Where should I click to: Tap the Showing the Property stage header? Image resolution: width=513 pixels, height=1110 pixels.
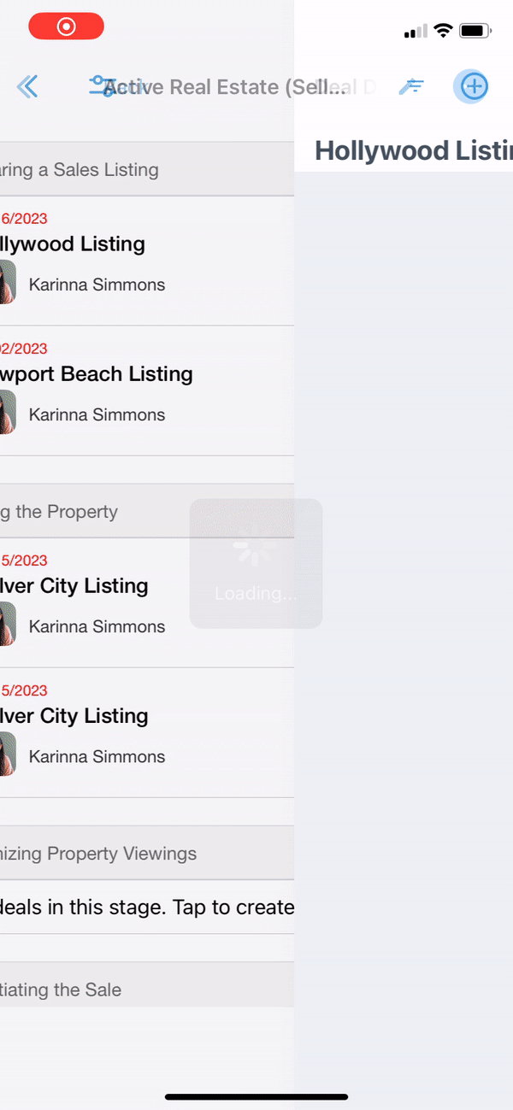(59, 512)
